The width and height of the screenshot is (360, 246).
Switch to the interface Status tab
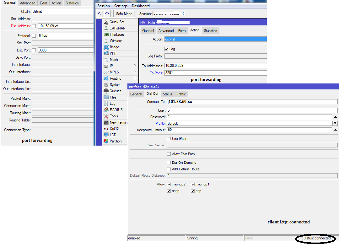pos(167,94)
